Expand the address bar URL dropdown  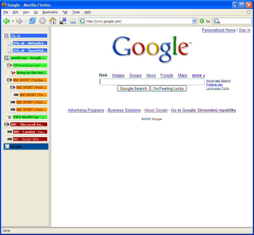click(x=194, y=21)
